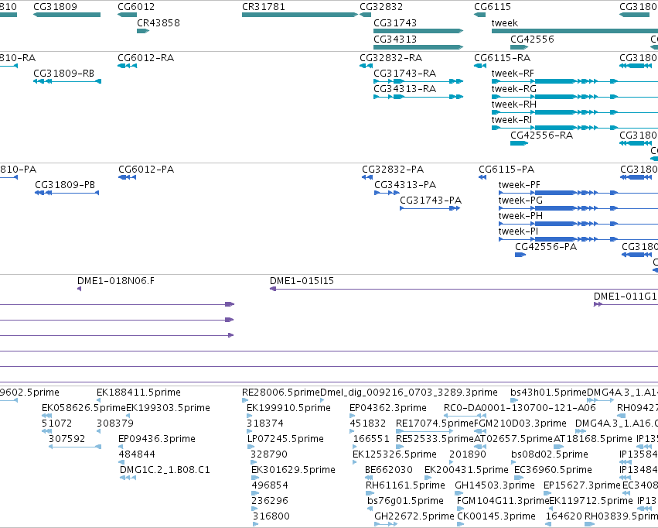
Task: Click the CG42556-RA transcript label
Action: point(541,135)
